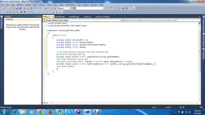Click the Start Debugging play icon
Screen dimensions: 205x115
(55, 8)
